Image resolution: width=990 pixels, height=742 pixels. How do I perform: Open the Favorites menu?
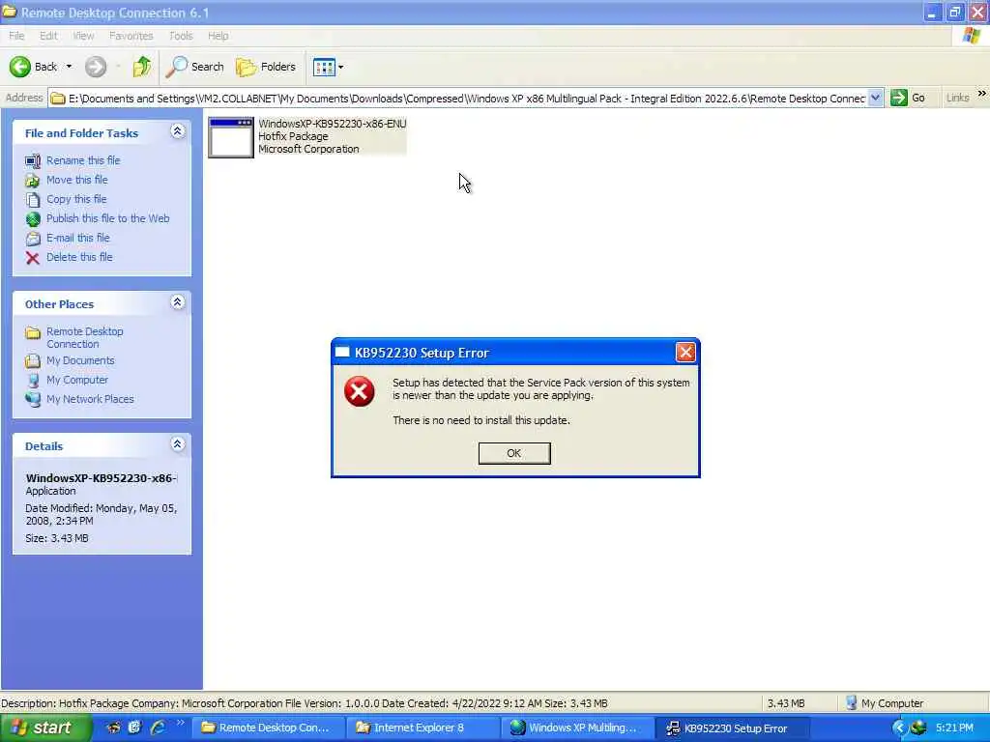(x=131, y=36)
